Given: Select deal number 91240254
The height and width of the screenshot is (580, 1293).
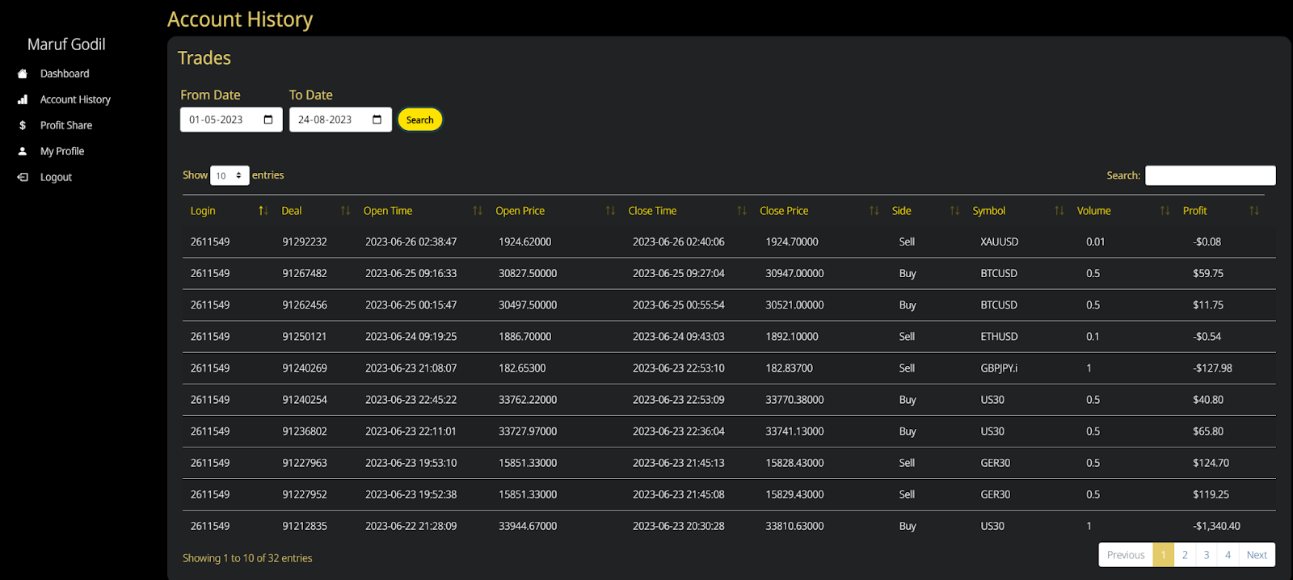Looking at the screenshot, I should click(305, 399).
